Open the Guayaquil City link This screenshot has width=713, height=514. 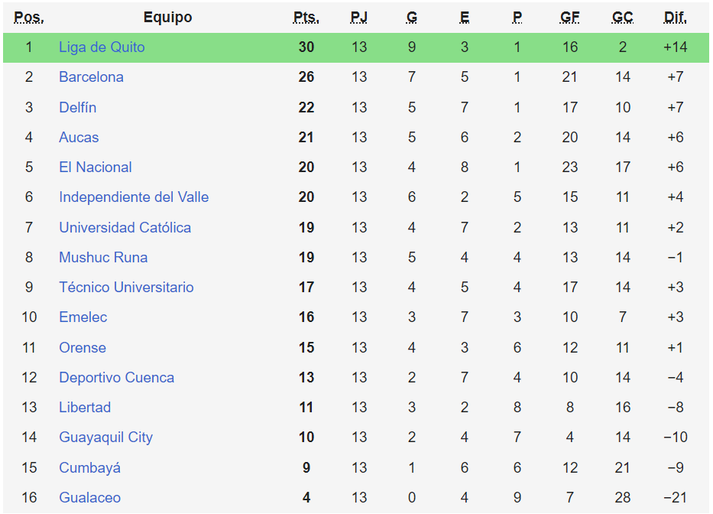point(105,438)
